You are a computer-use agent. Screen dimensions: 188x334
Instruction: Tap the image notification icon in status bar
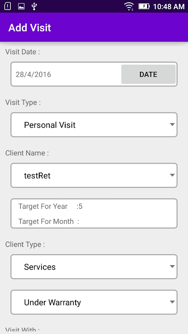pyautogui.click(x=21, y=6)
